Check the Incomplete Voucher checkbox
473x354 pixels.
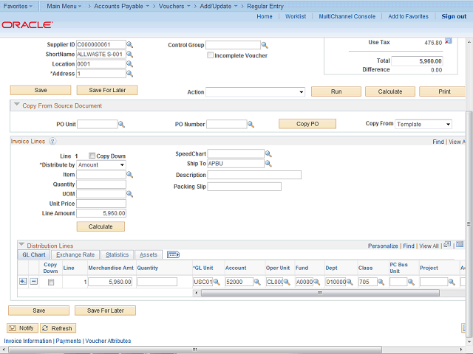pos(211,55)
